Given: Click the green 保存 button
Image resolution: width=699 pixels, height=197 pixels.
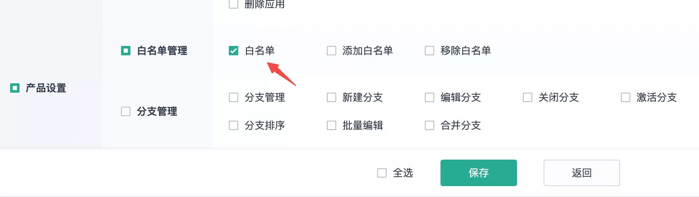Looking at the screenshot, I should pos(478,173).
